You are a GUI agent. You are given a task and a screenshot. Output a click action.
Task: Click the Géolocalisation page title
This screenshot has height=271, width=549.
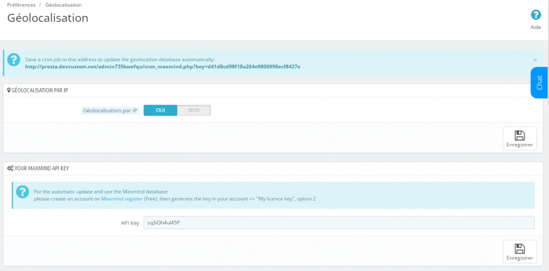pos(48,18)
